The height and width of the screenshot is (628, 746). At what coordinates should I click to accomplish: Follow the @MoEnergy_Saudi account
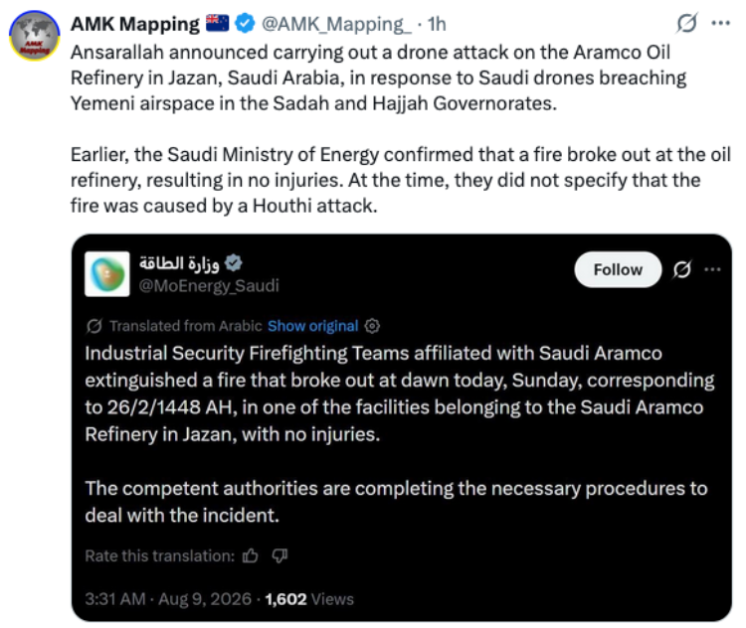pos(618,269)
